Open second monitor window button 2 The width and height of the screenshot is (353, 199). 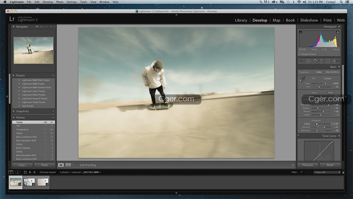[x=18, y=172]
